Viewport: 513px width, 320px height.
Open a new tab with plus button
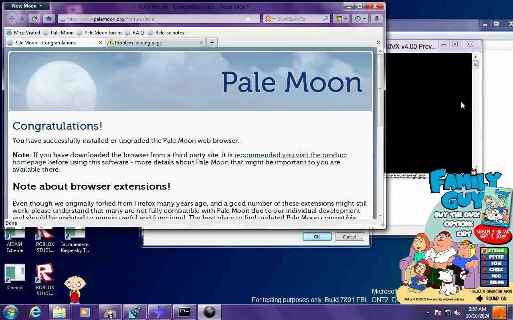pos(212,42)
